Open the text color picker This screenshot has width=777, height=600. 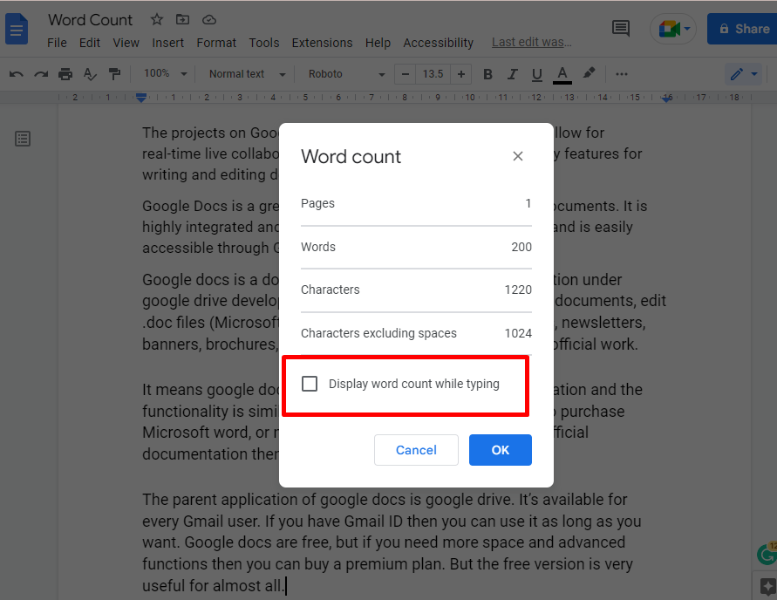(562, 74)
